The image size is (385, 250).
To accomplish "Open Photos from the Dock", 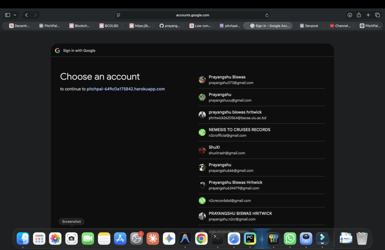I will point(55,239).
